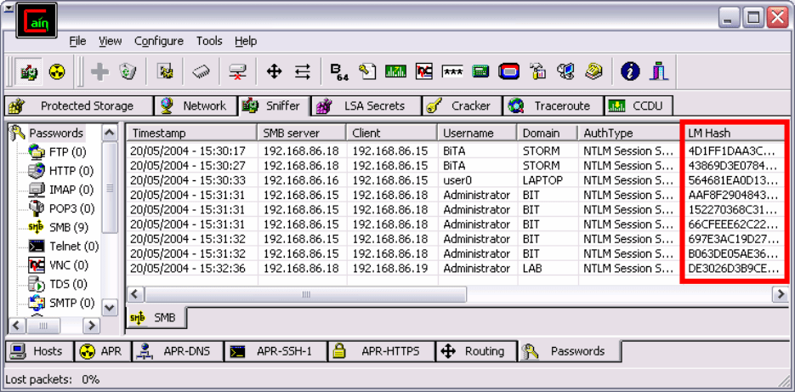Sort by the Username column header
The height and width of the screenshot is (392, 795).
coord(477,133)
